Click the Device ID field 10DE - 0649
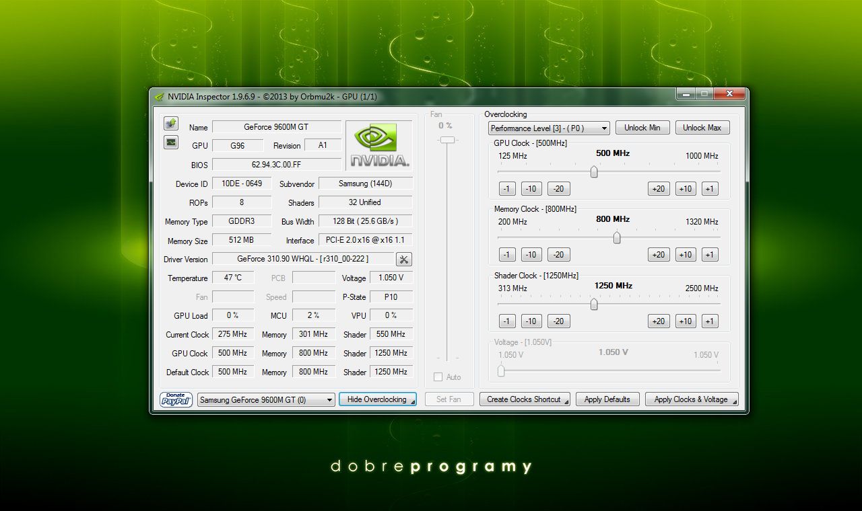The image size is (862, 511). (x=242, y=184)
